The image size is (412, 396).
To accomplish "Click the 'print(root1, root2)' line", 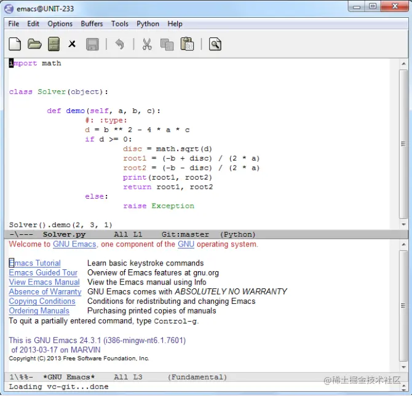I will pyautogui.click(x=167, y=178).
